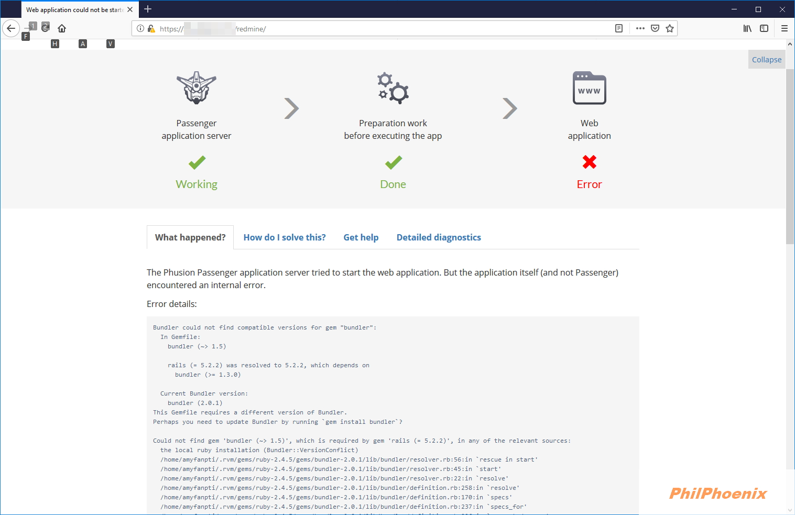Screen dimensions: 795x515
Task: Bookmark this page with the star icon
Action: pyautogui.click(x=670, y=28)
